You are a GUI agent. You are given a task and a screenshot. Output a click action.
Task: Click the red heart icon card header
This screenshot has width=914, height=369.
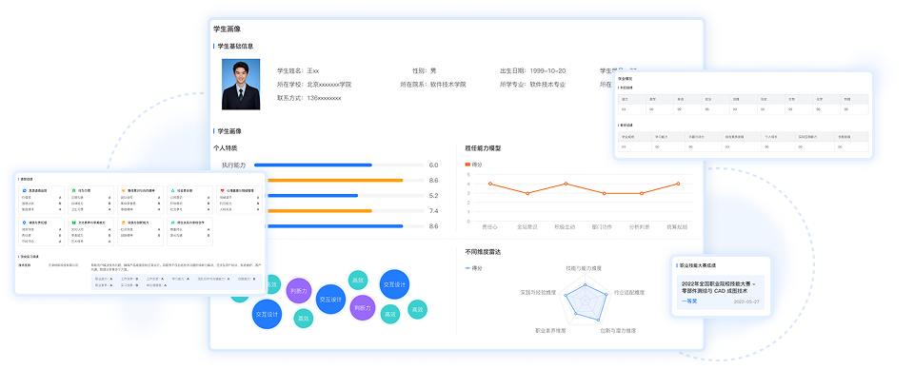click(238, 190)
